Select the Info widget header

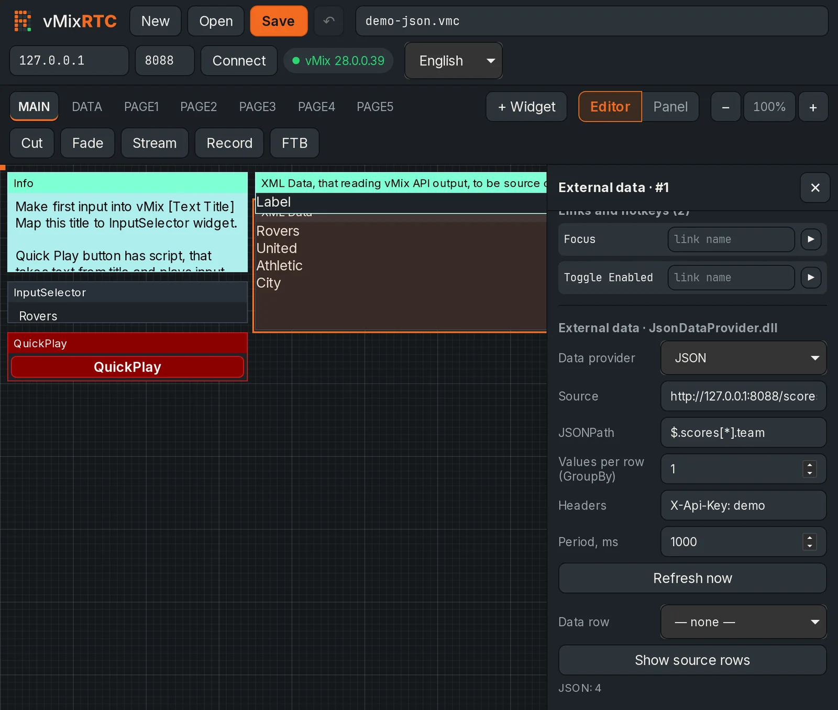[127, 183]
